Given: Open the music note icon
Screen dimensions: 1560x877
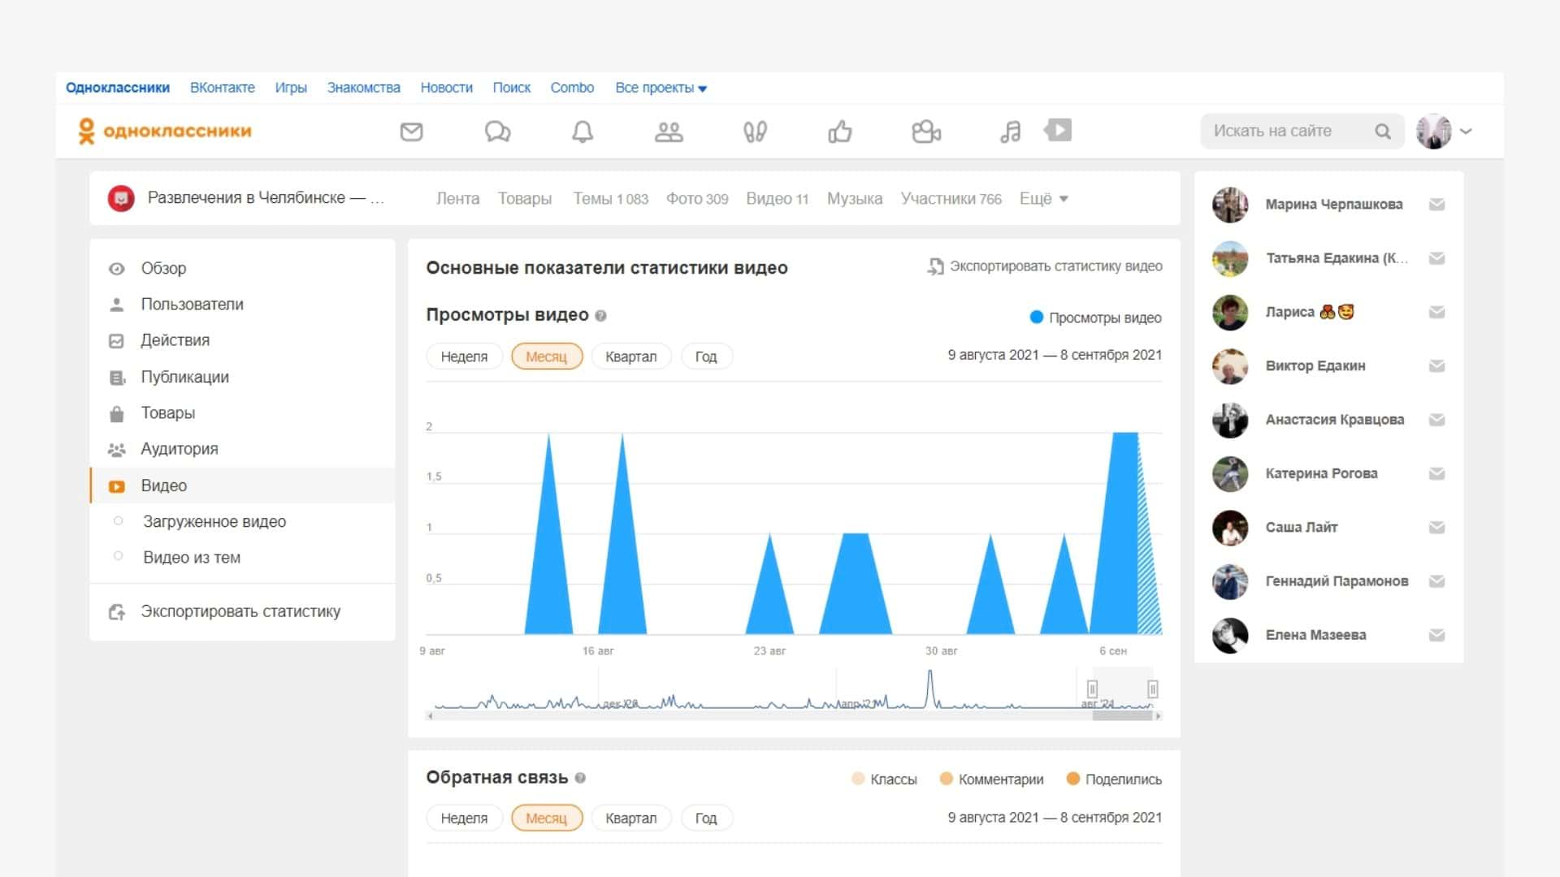Looking at the screenshot, I should pyautogui.click(x=1010, y=132).
